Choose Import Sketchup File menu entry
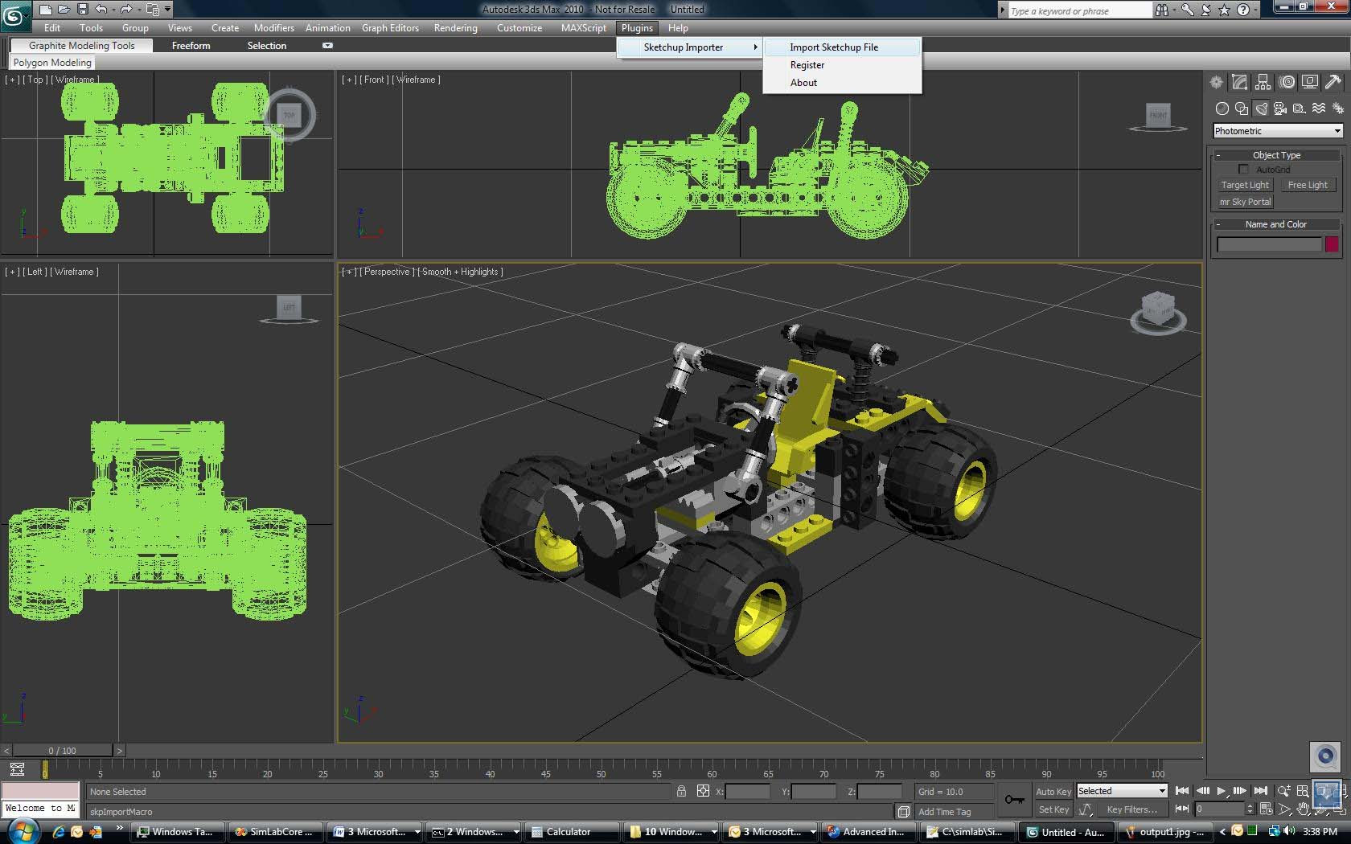The width and height of the screenshot is (1351, 844). [834, 47]
